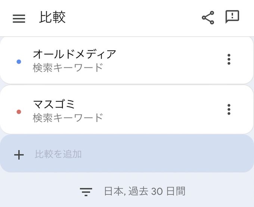254x207 pixels.
Task: Click the plus icon to add comparison
Action: pos(19,155)
